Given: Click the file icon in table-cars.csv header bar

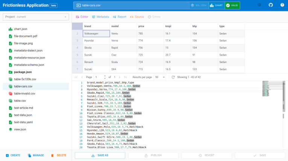Looking at the screenshot, I should coord(79,5).
